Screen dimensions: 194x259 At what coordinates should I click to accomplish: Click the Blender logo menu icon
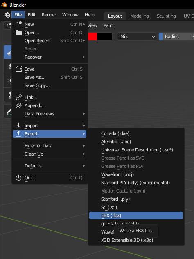(x=7, y=15)
